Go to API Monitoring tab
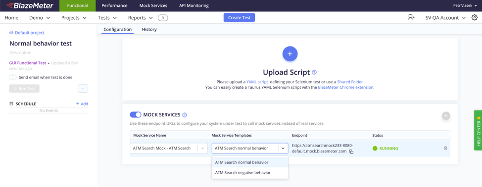482x187 pixels. pos(193,5)
